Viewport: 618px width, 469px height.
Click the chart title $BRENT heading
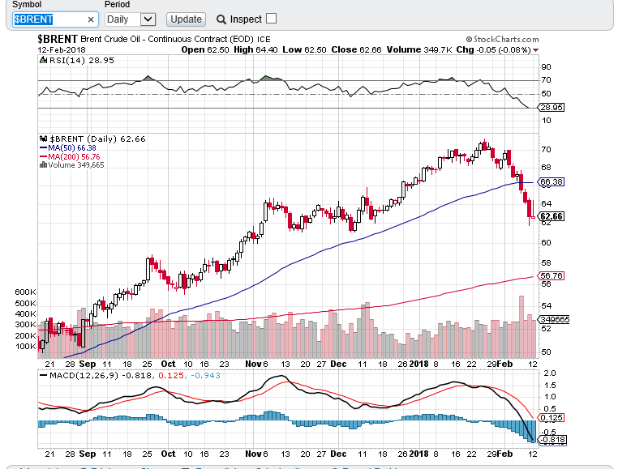pos(58,39)
